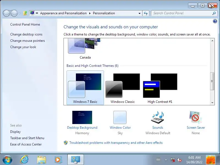Click the Refresh button
The width and height of the screenshot is (220, 165).
click(x=146, y=13)
